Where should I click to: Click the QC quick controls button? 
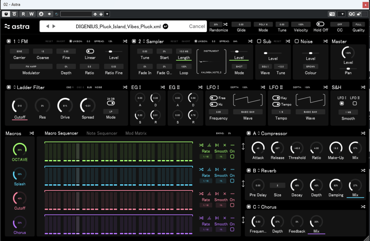pyautogui.click(x=352, y=14)
